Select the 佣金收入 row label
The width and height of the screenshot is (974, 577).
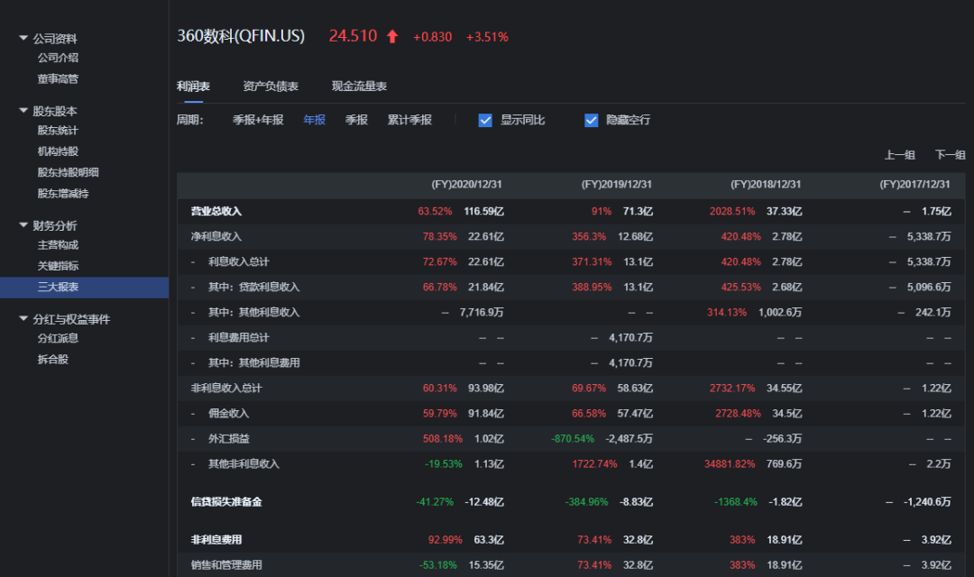[x=228, y=414]
